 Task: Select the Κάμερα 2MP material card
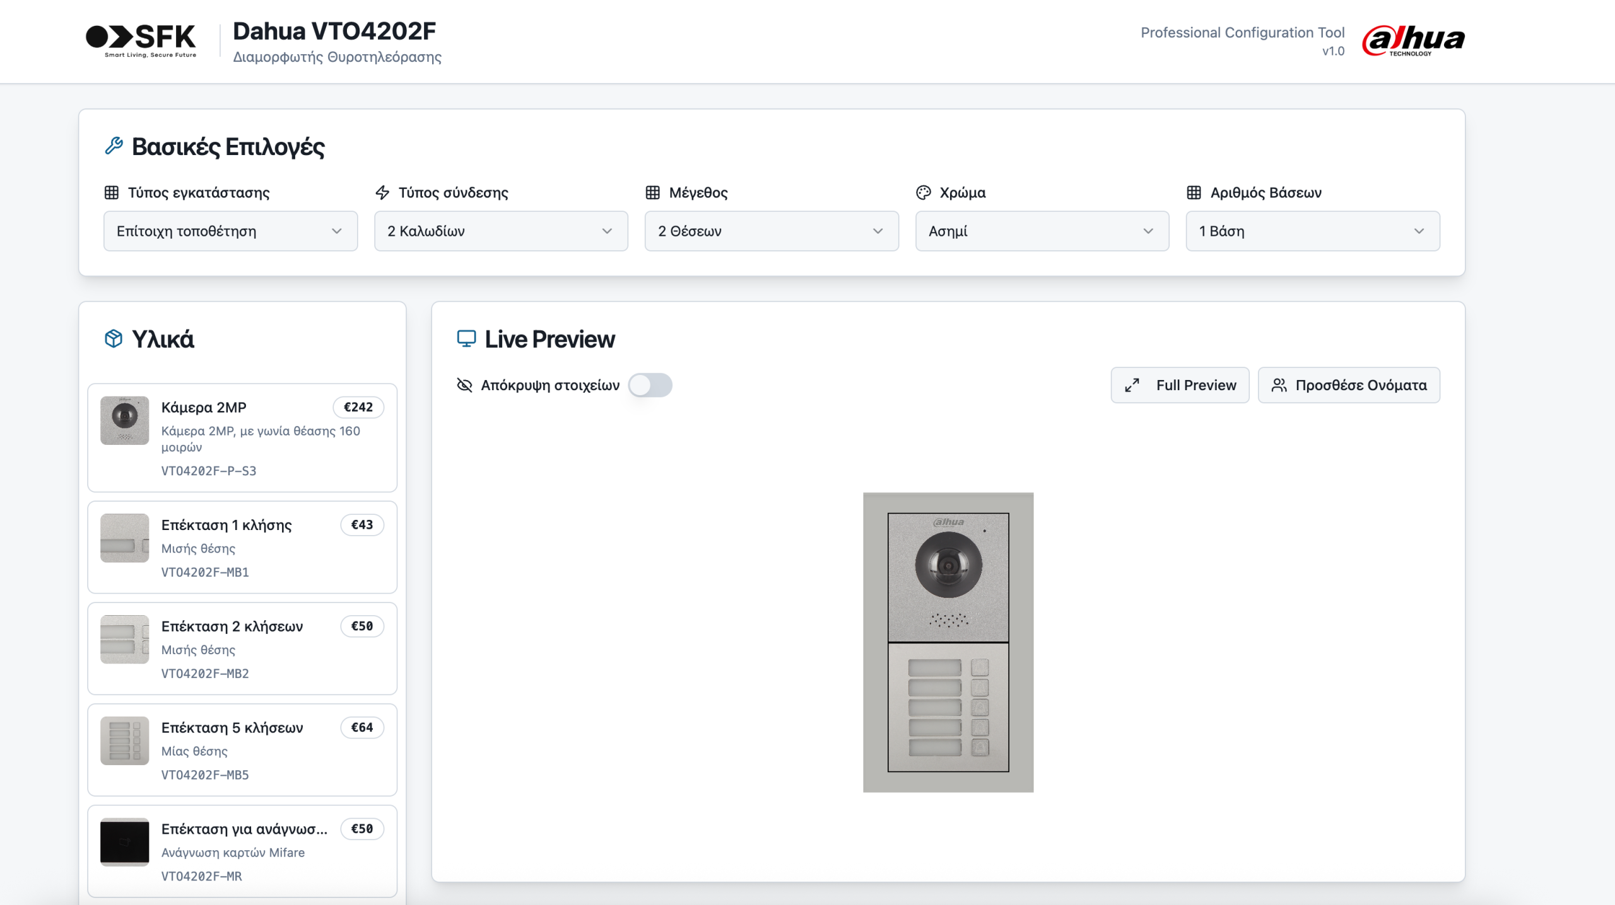tap(242, 437)
